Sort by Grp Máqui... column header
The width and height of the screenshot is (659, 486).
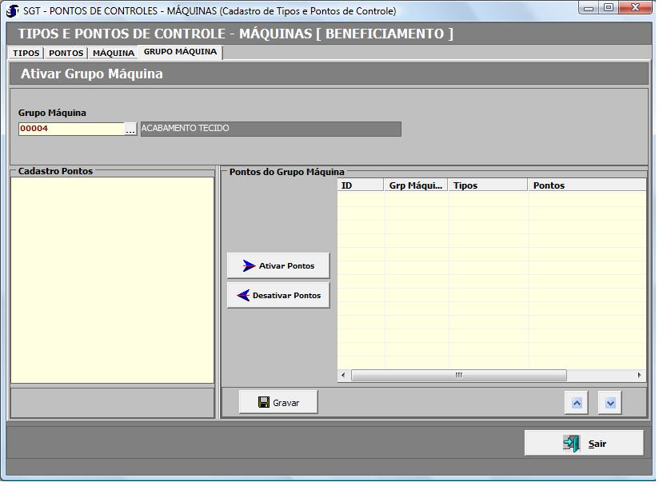pos(416,185)
